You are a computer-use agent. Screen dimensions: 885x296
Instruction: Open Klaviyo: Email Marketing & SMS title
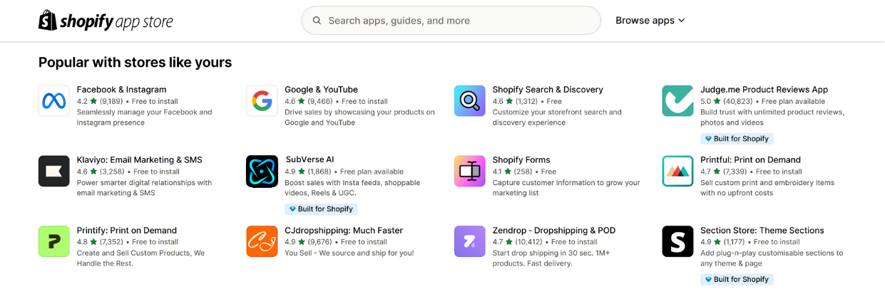139,160
